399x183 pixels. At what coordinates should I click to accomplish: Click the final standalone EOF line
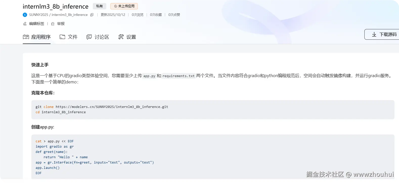[39, 173]
